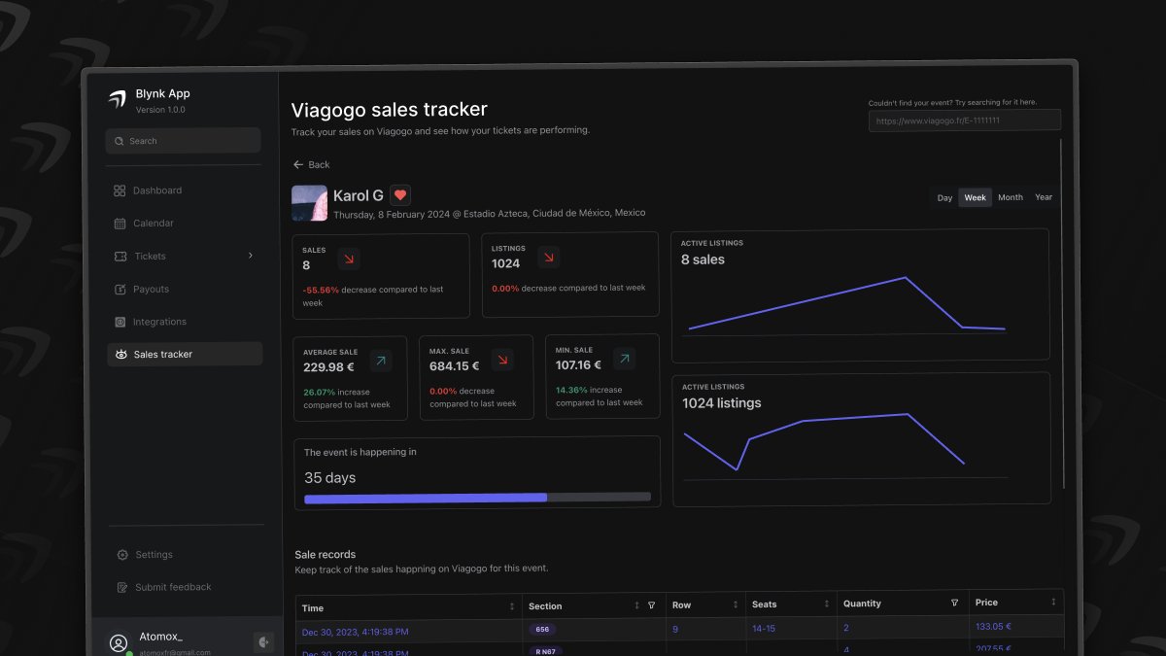
Task: Click the red trend arrow in Listings card
Action: pyautogui.click(x=549, y=257)
